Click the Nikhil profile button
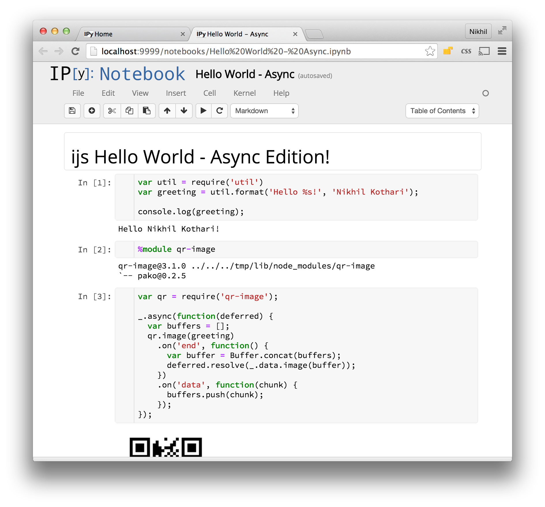 coord(478,31)
